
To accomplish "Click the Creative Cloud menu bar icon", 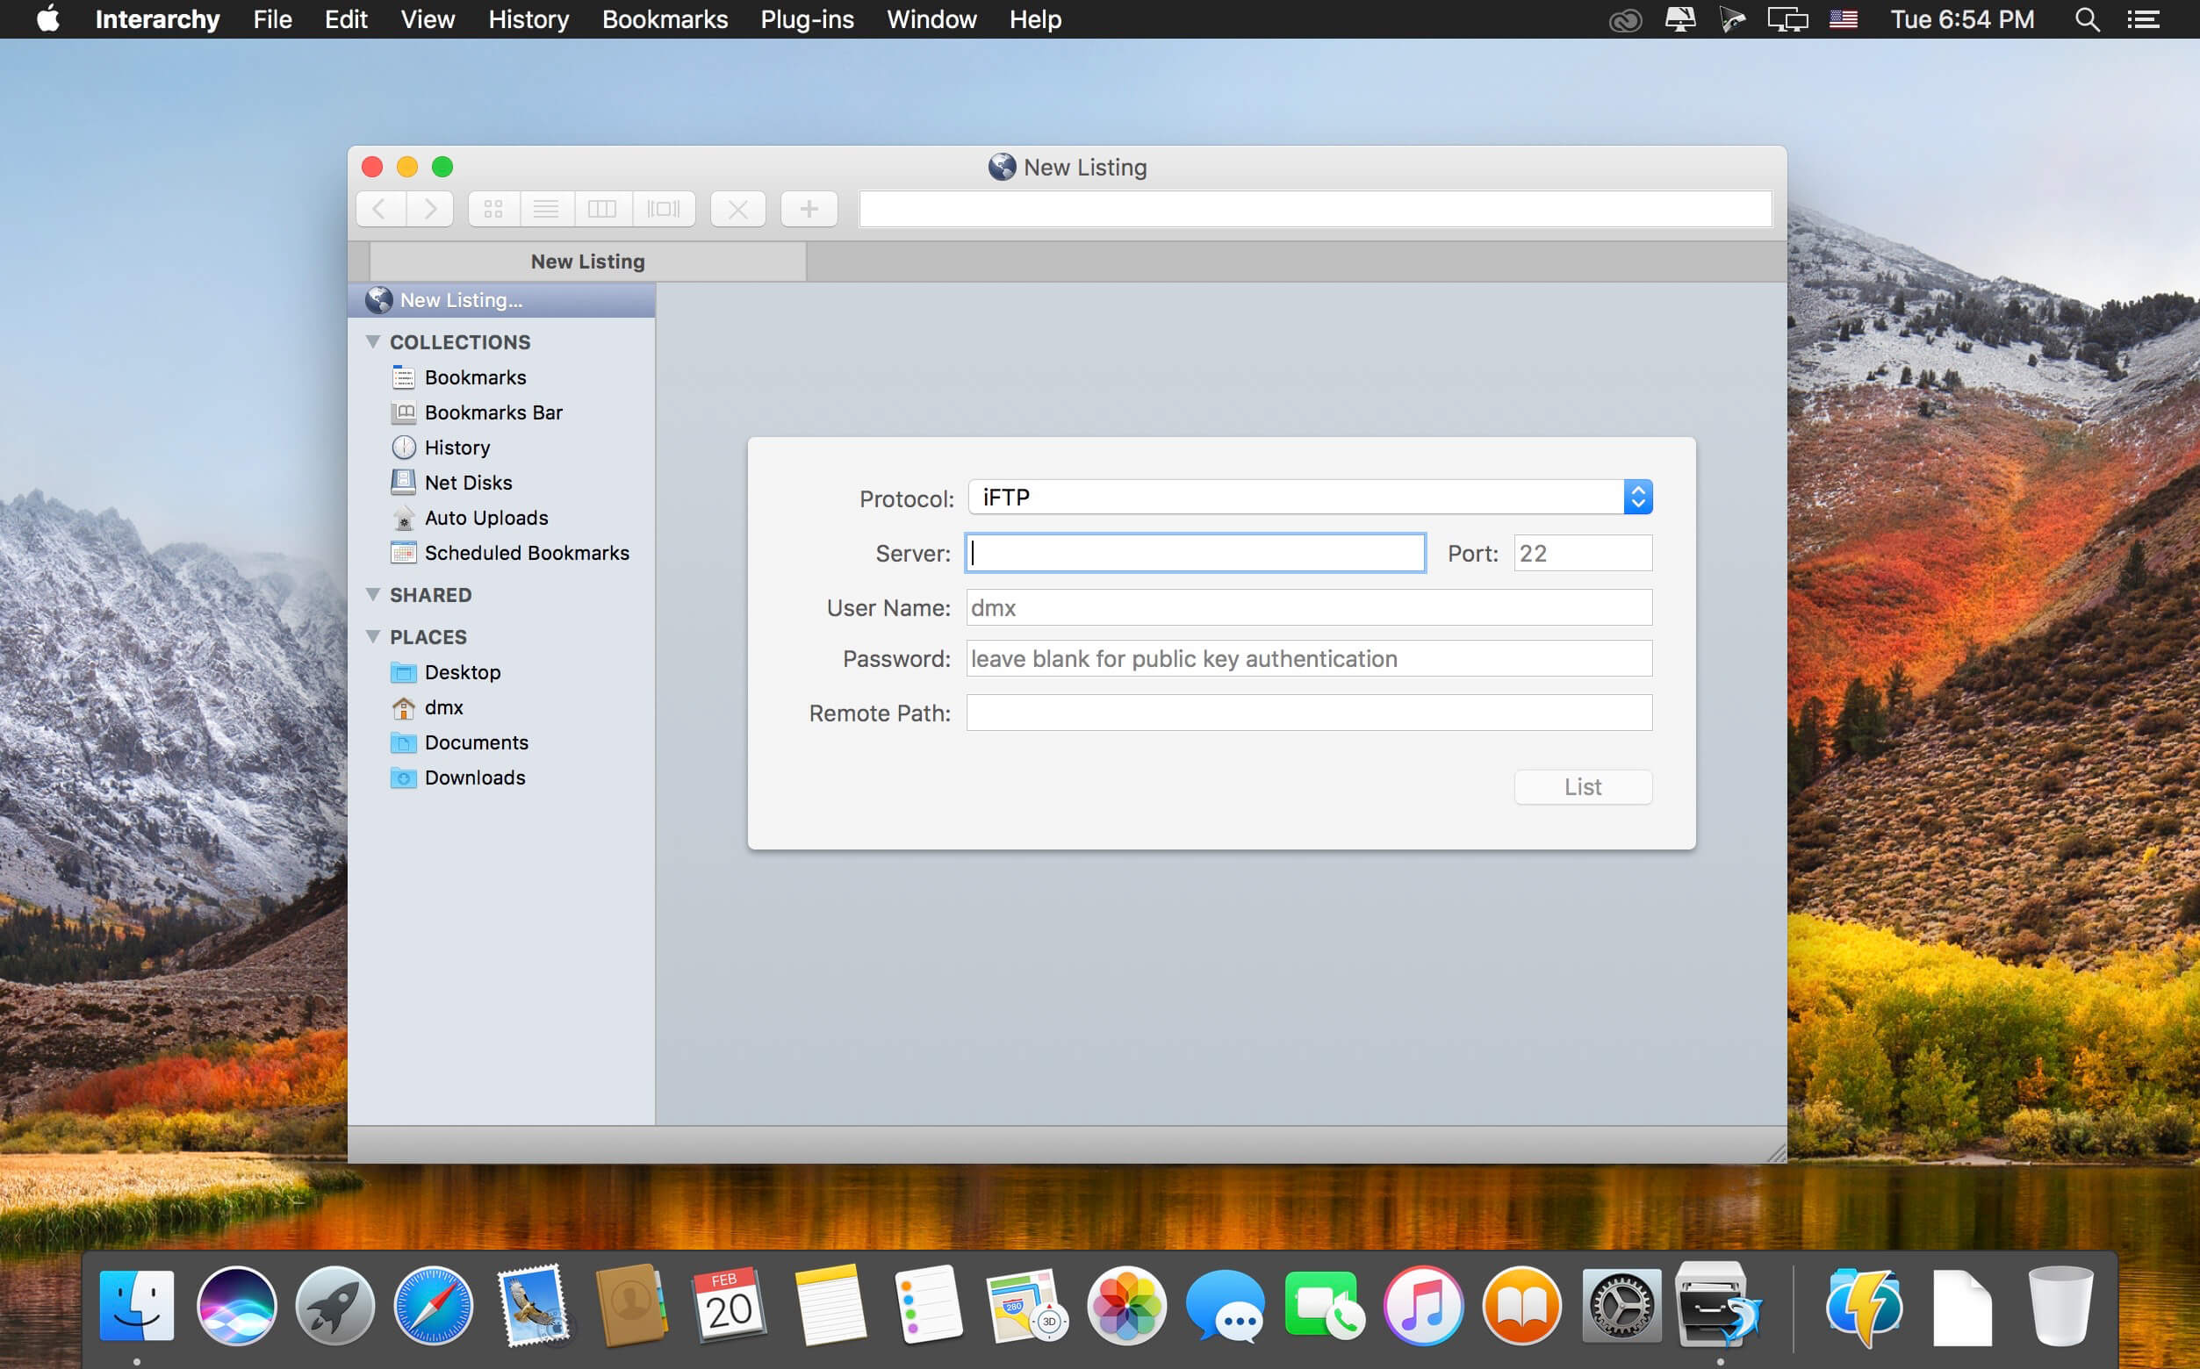I will pos(1625,19).
